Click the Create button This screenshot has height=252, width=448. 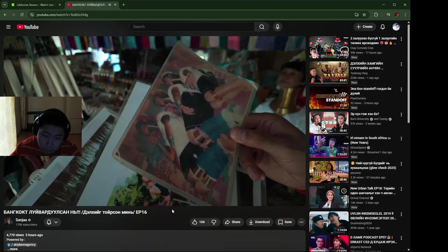[364, 27]
